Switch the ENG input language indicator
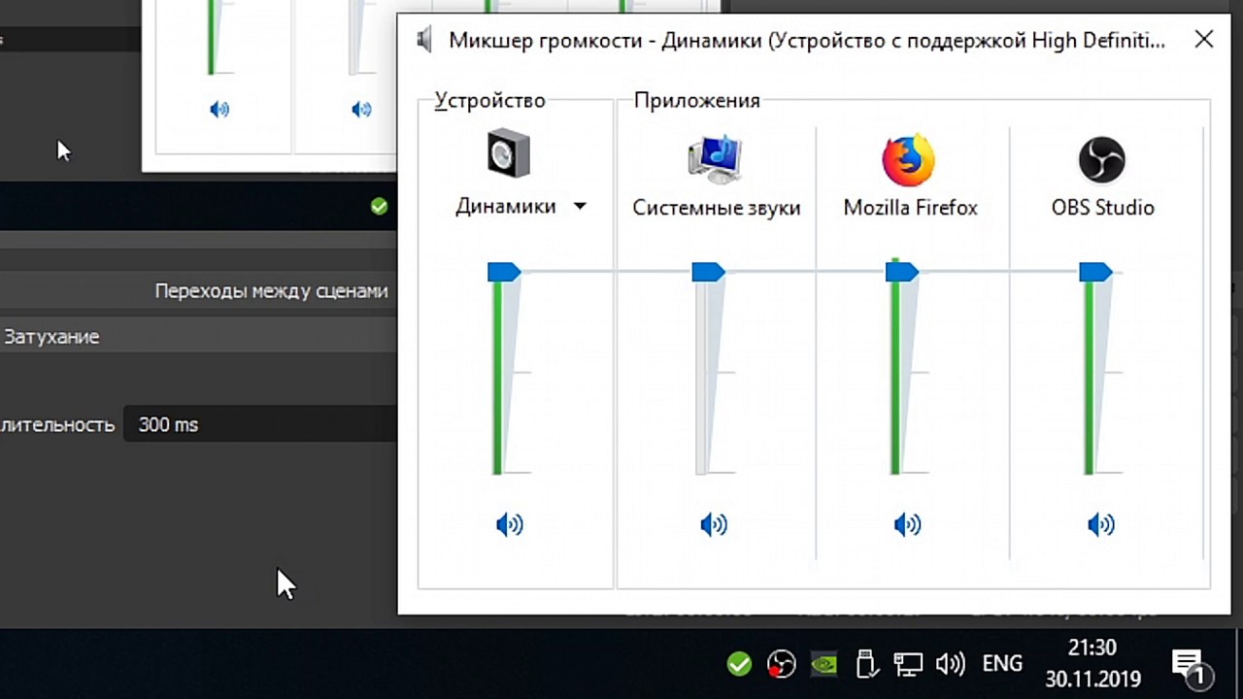 click(1002, 664)
